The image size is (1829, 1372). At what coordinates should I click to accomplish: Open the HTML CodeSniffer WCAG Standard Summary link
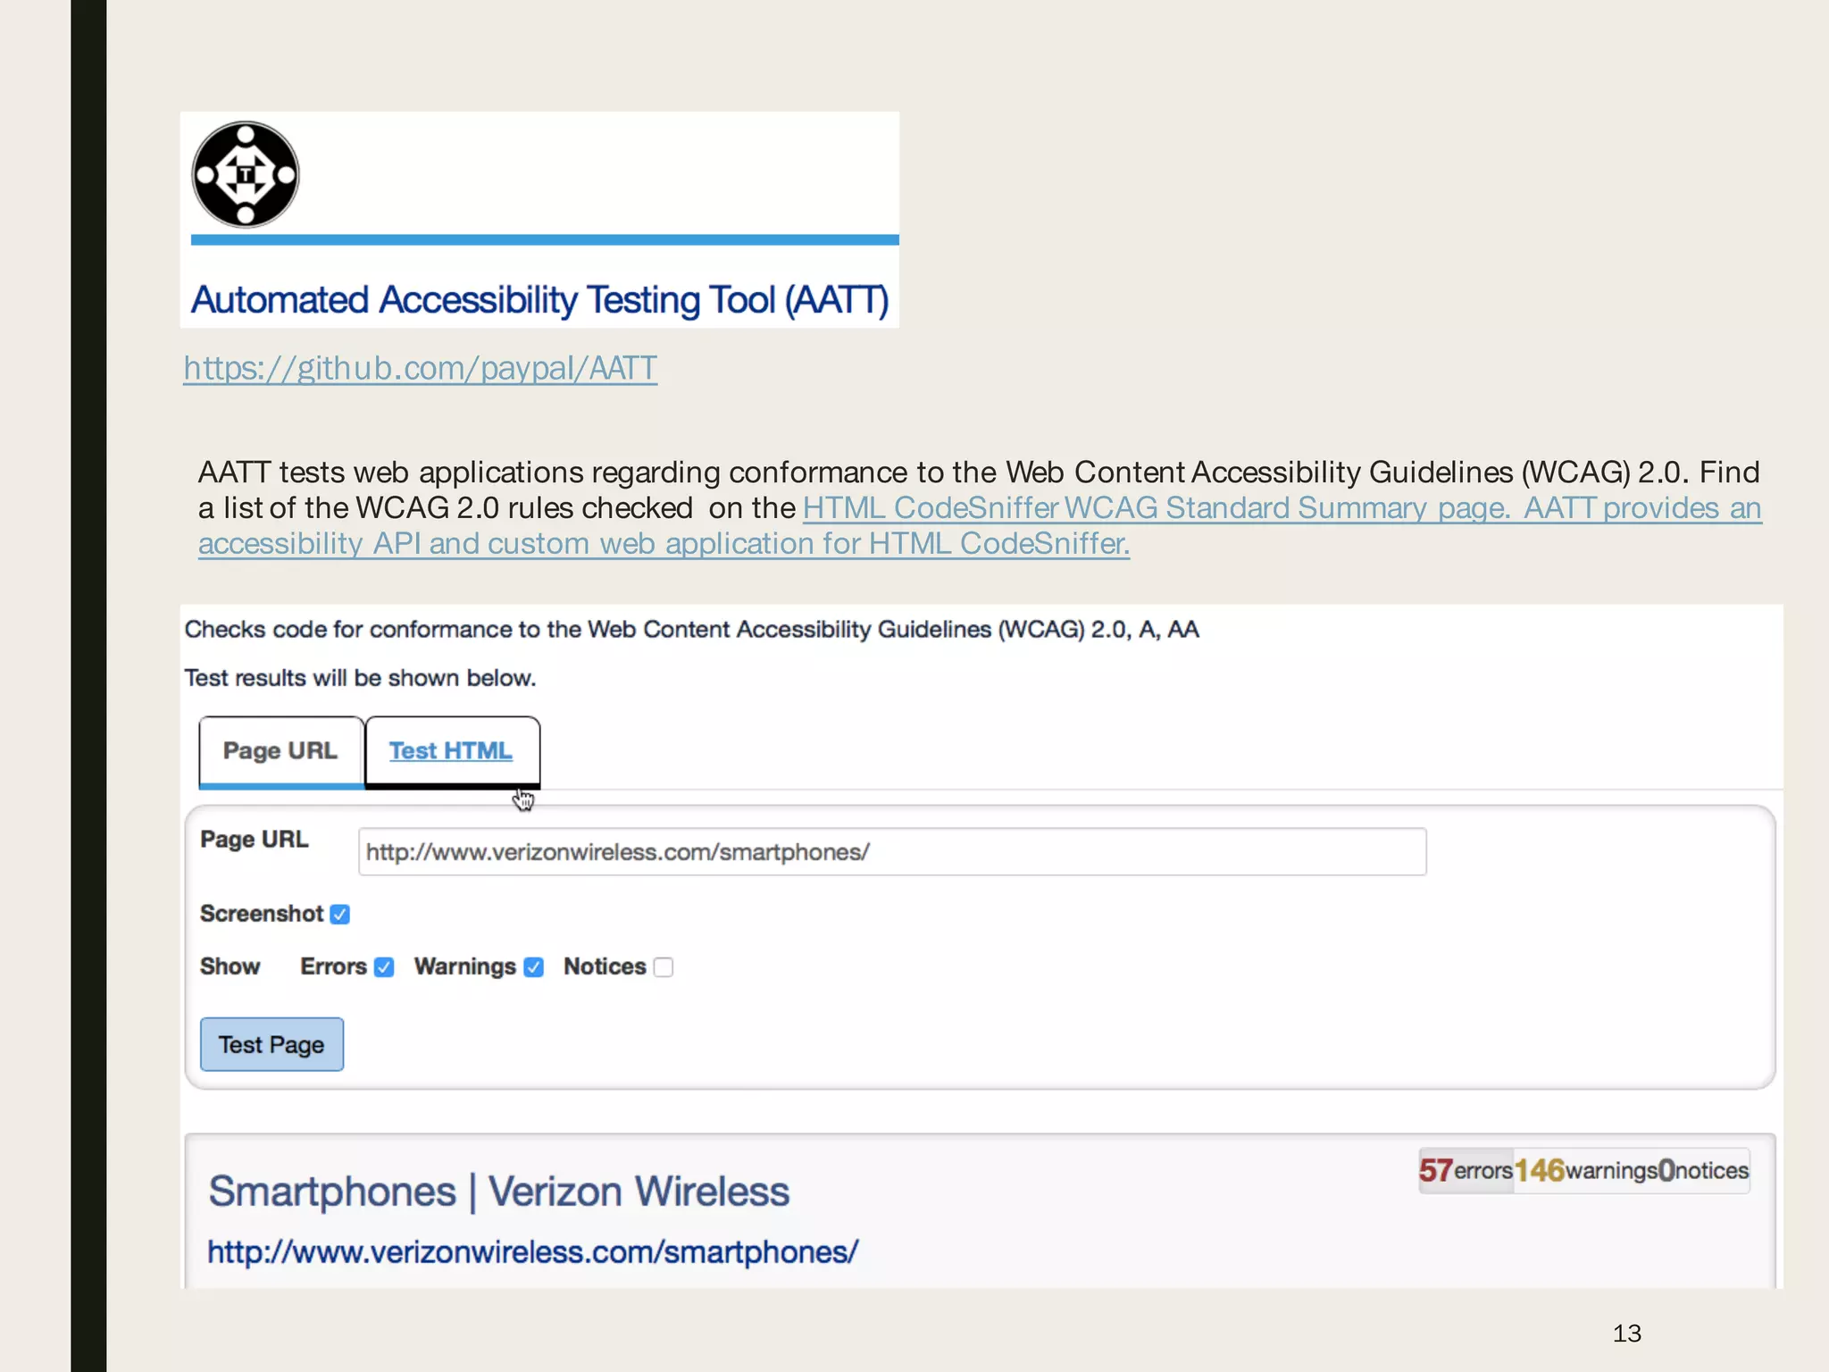click(x=980, y=525)
